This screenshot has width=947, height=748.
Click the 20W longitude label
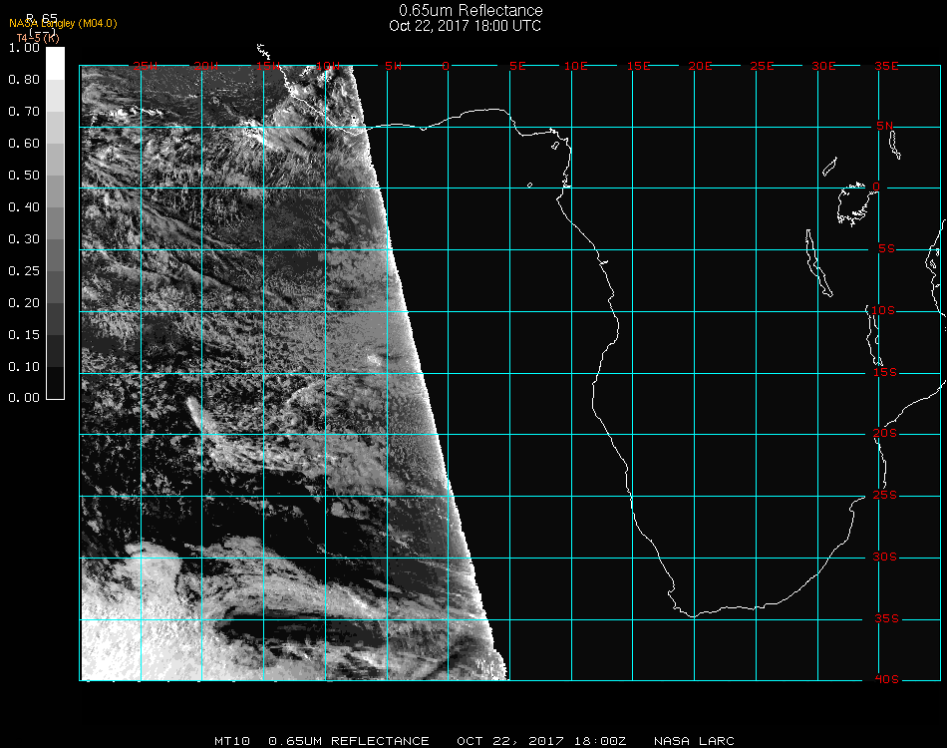click(x=206, y=66)
